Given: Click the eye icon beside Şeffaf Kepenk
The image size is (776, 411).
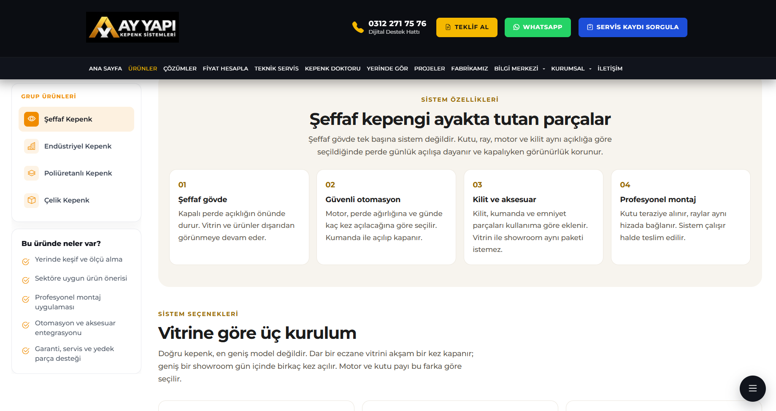Looking at the screenshot, I should tap(32, 119).
